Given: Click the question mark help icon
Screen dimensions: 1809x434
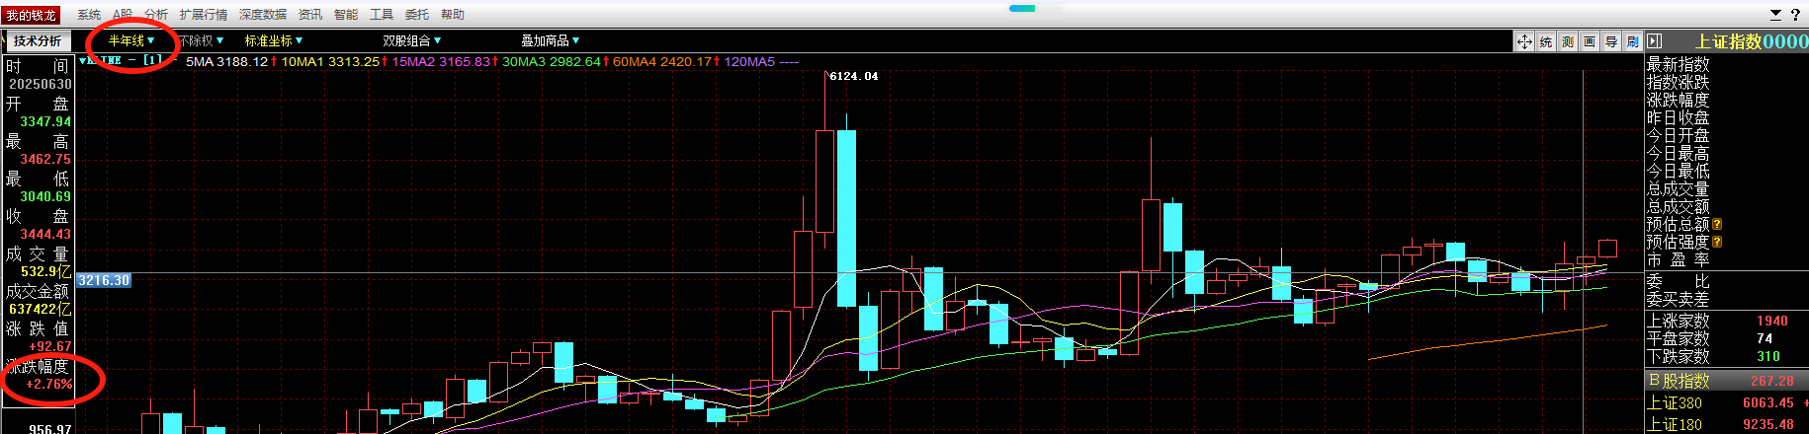Looking at the screenshot, I should (1795, 15).
